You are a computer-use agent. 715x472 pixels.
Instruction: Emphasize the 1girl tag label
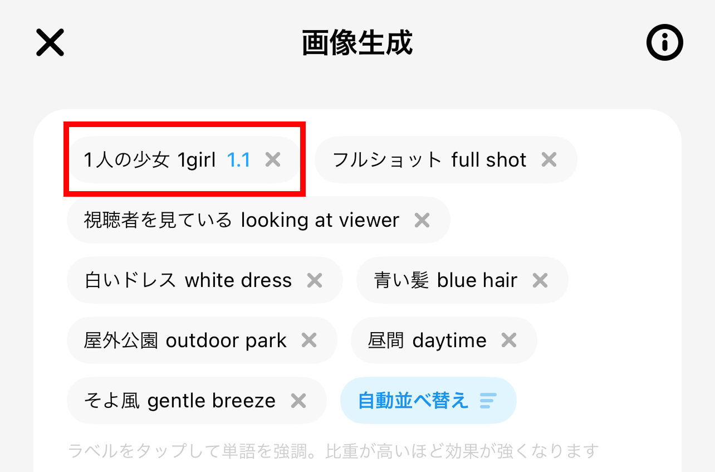pyautogui.click(x=149, y=160)
